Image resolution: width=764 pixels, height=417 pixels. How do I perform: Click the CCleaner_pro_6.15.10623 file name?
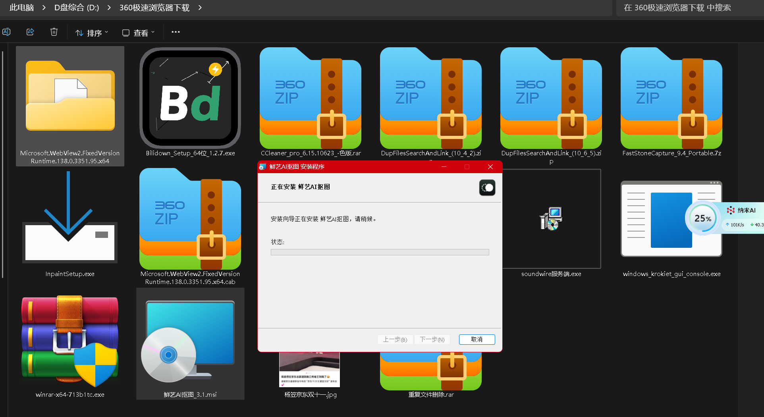pos(311,153)
